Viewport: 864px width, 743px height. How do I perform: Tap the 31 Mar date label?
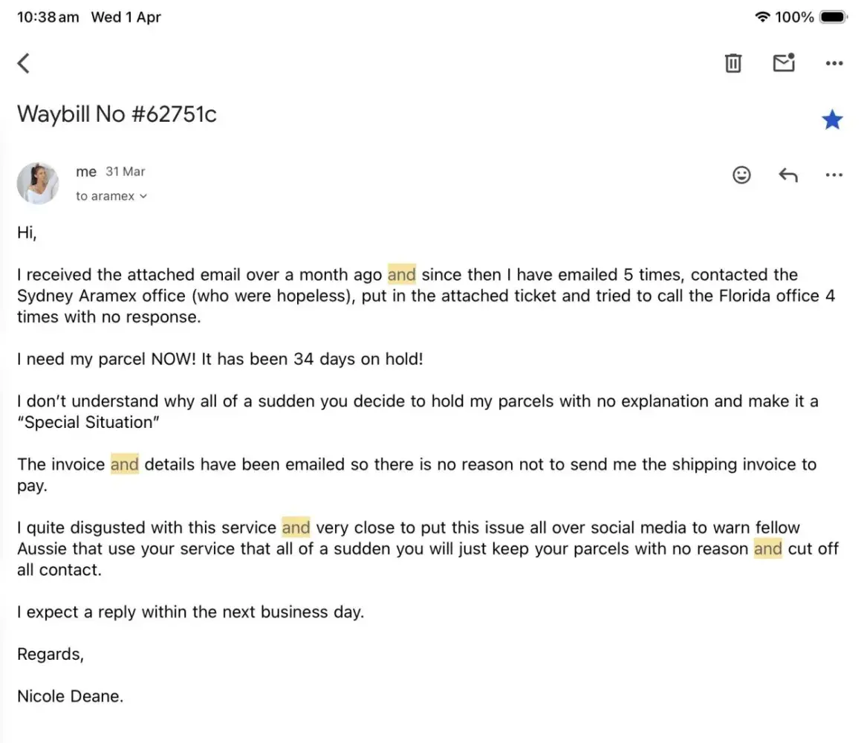click(x=126, y=172)
